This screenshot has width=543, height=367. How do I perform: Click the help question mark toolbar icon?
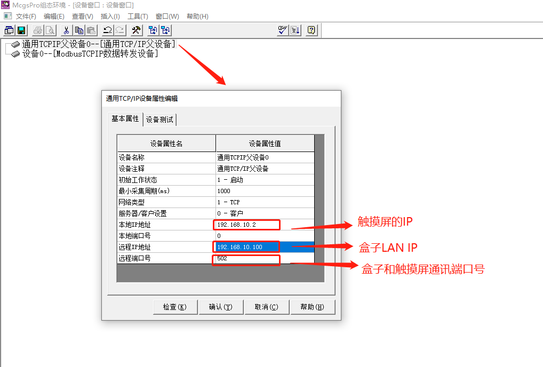312,30
